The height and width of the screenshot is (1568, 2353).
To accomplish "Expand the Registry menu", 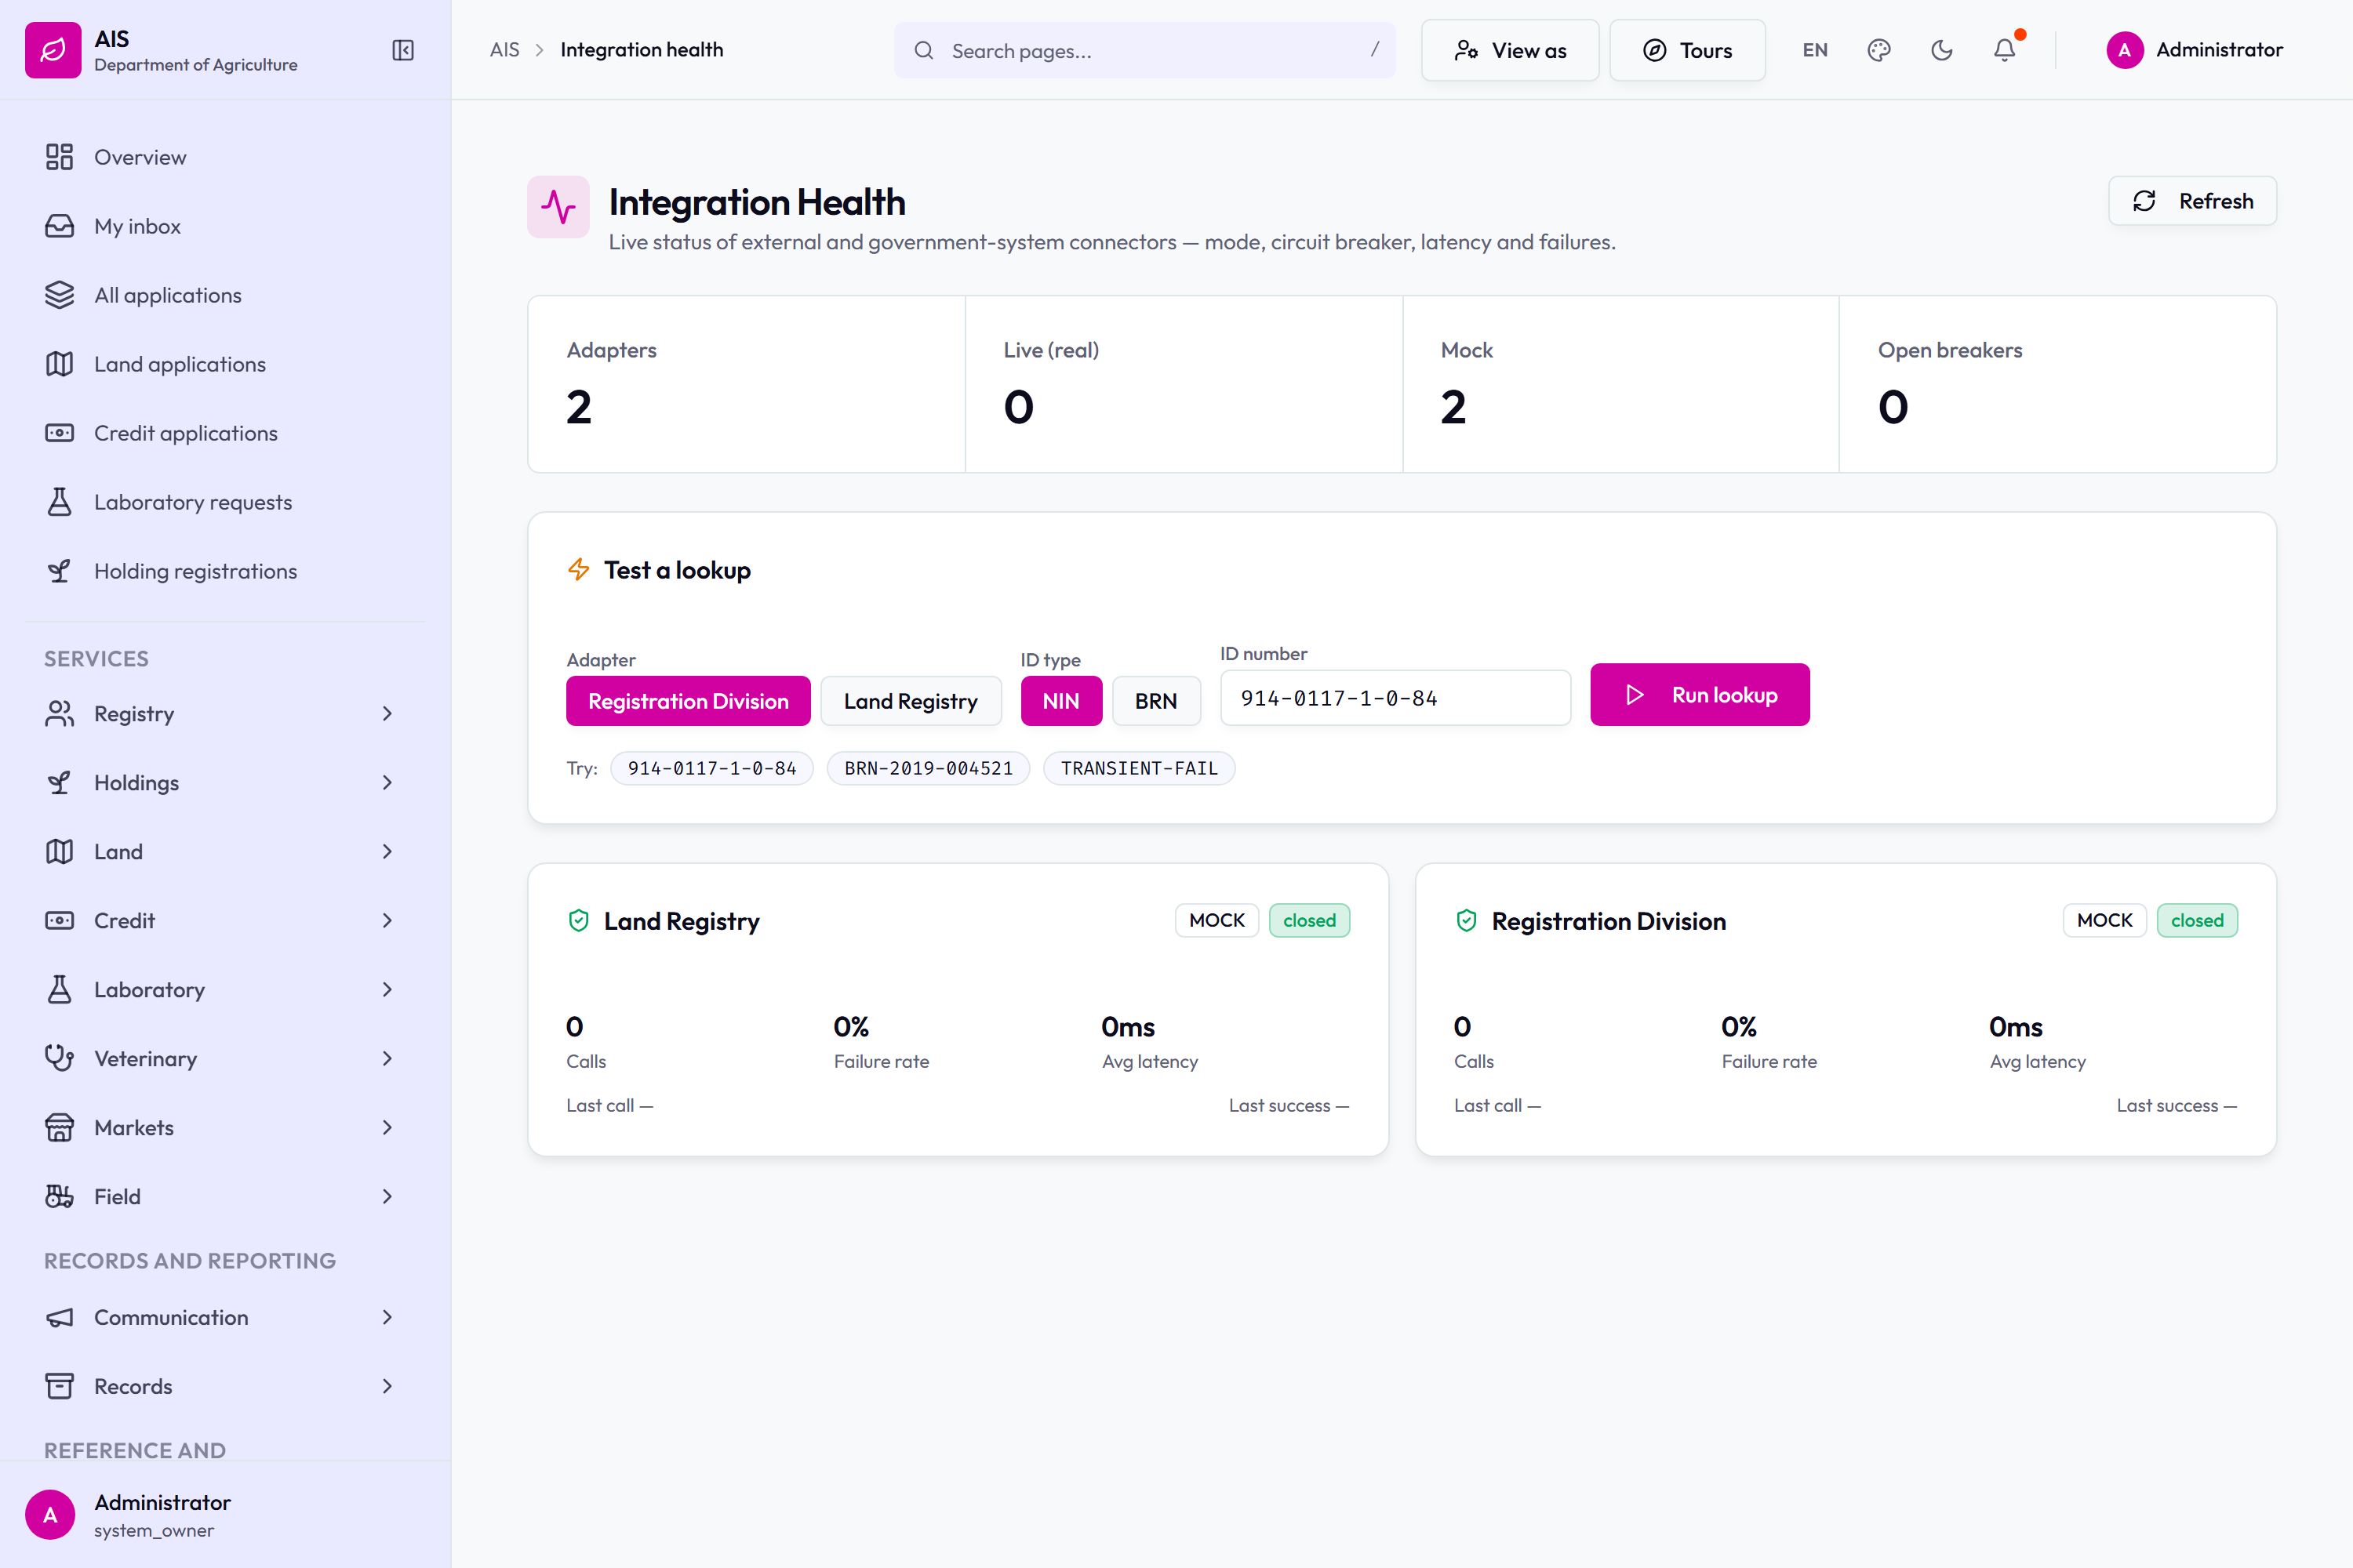I will pos(224,714).
